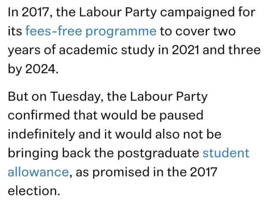Click the phrase "academic study"
Viewport: 265px width, 201px height.
coord(101,50)
